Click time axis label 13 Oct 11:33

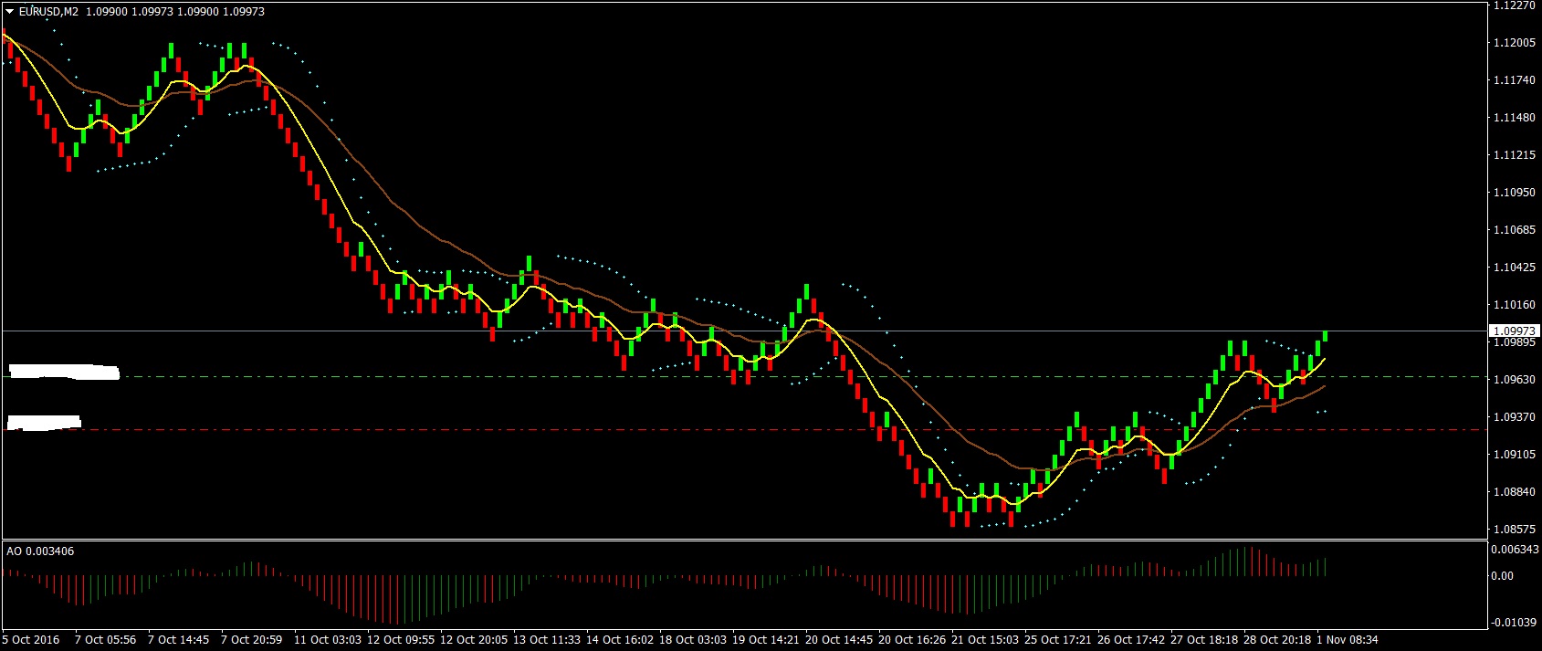[546, 640]
